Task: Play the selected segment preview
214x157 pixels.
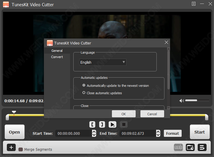Action: coord(112,124)
